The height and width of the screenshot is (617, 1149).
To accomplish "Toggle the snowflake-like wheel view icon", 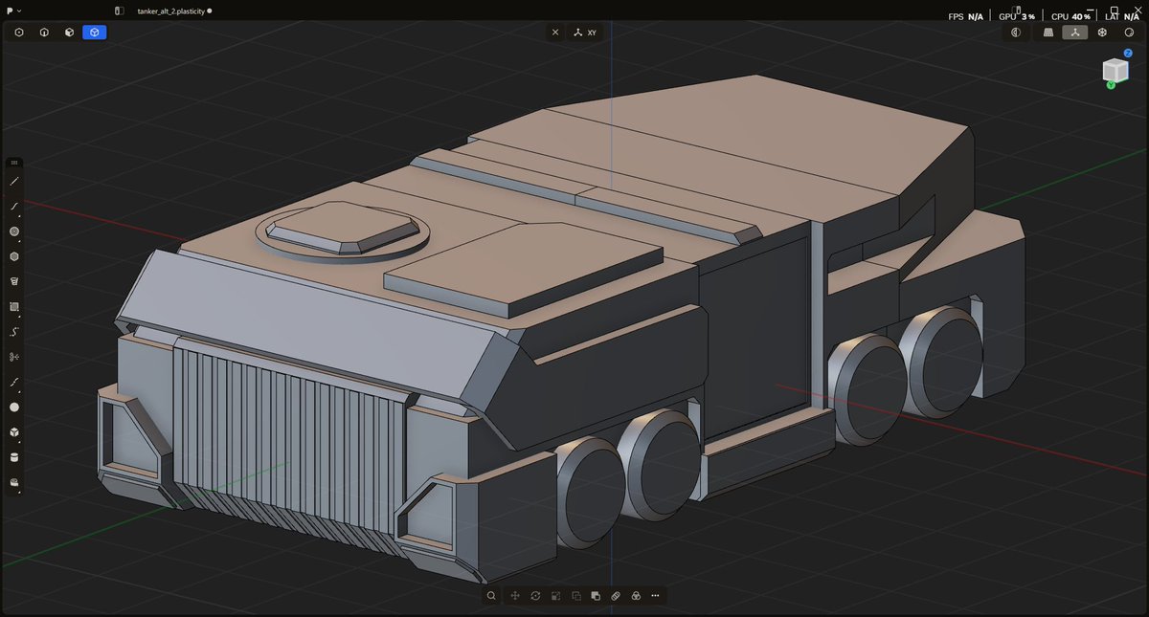I will coord(1102,32).
